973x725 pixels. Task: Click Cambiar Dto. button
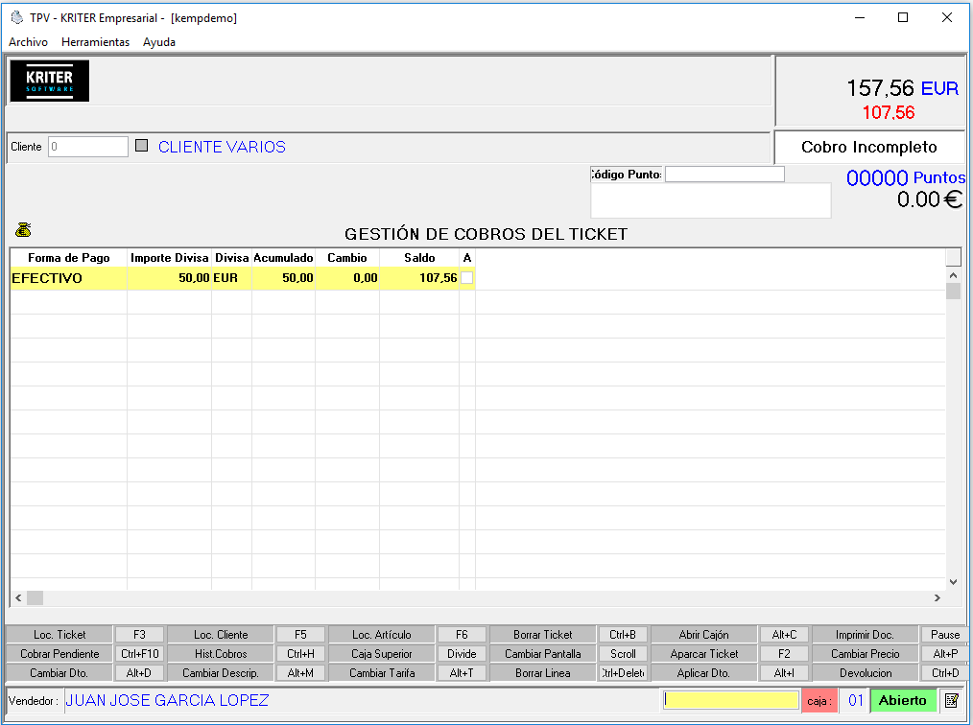click(x=59, y=673)
